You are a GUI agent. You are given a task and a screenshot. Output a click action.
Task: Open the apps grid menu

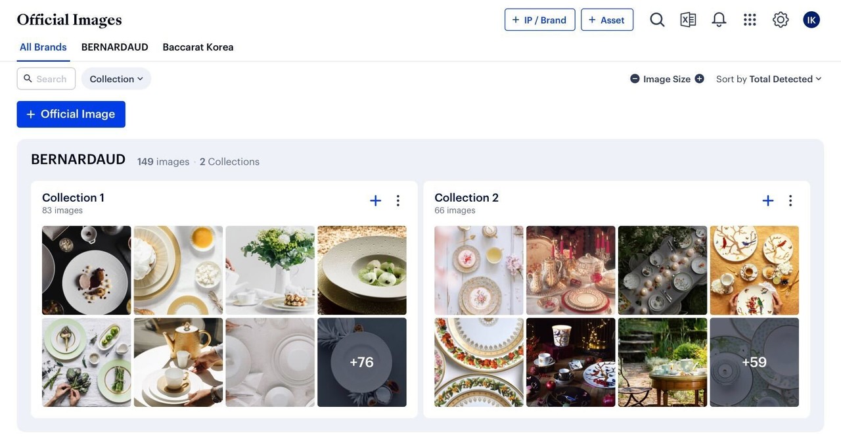[750, 20]
